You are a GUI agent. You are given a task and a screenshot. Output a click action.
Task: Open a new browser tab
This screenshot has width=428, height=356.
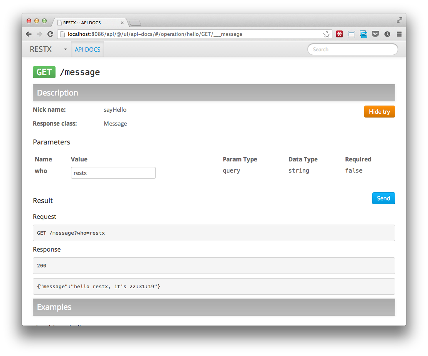135,23
